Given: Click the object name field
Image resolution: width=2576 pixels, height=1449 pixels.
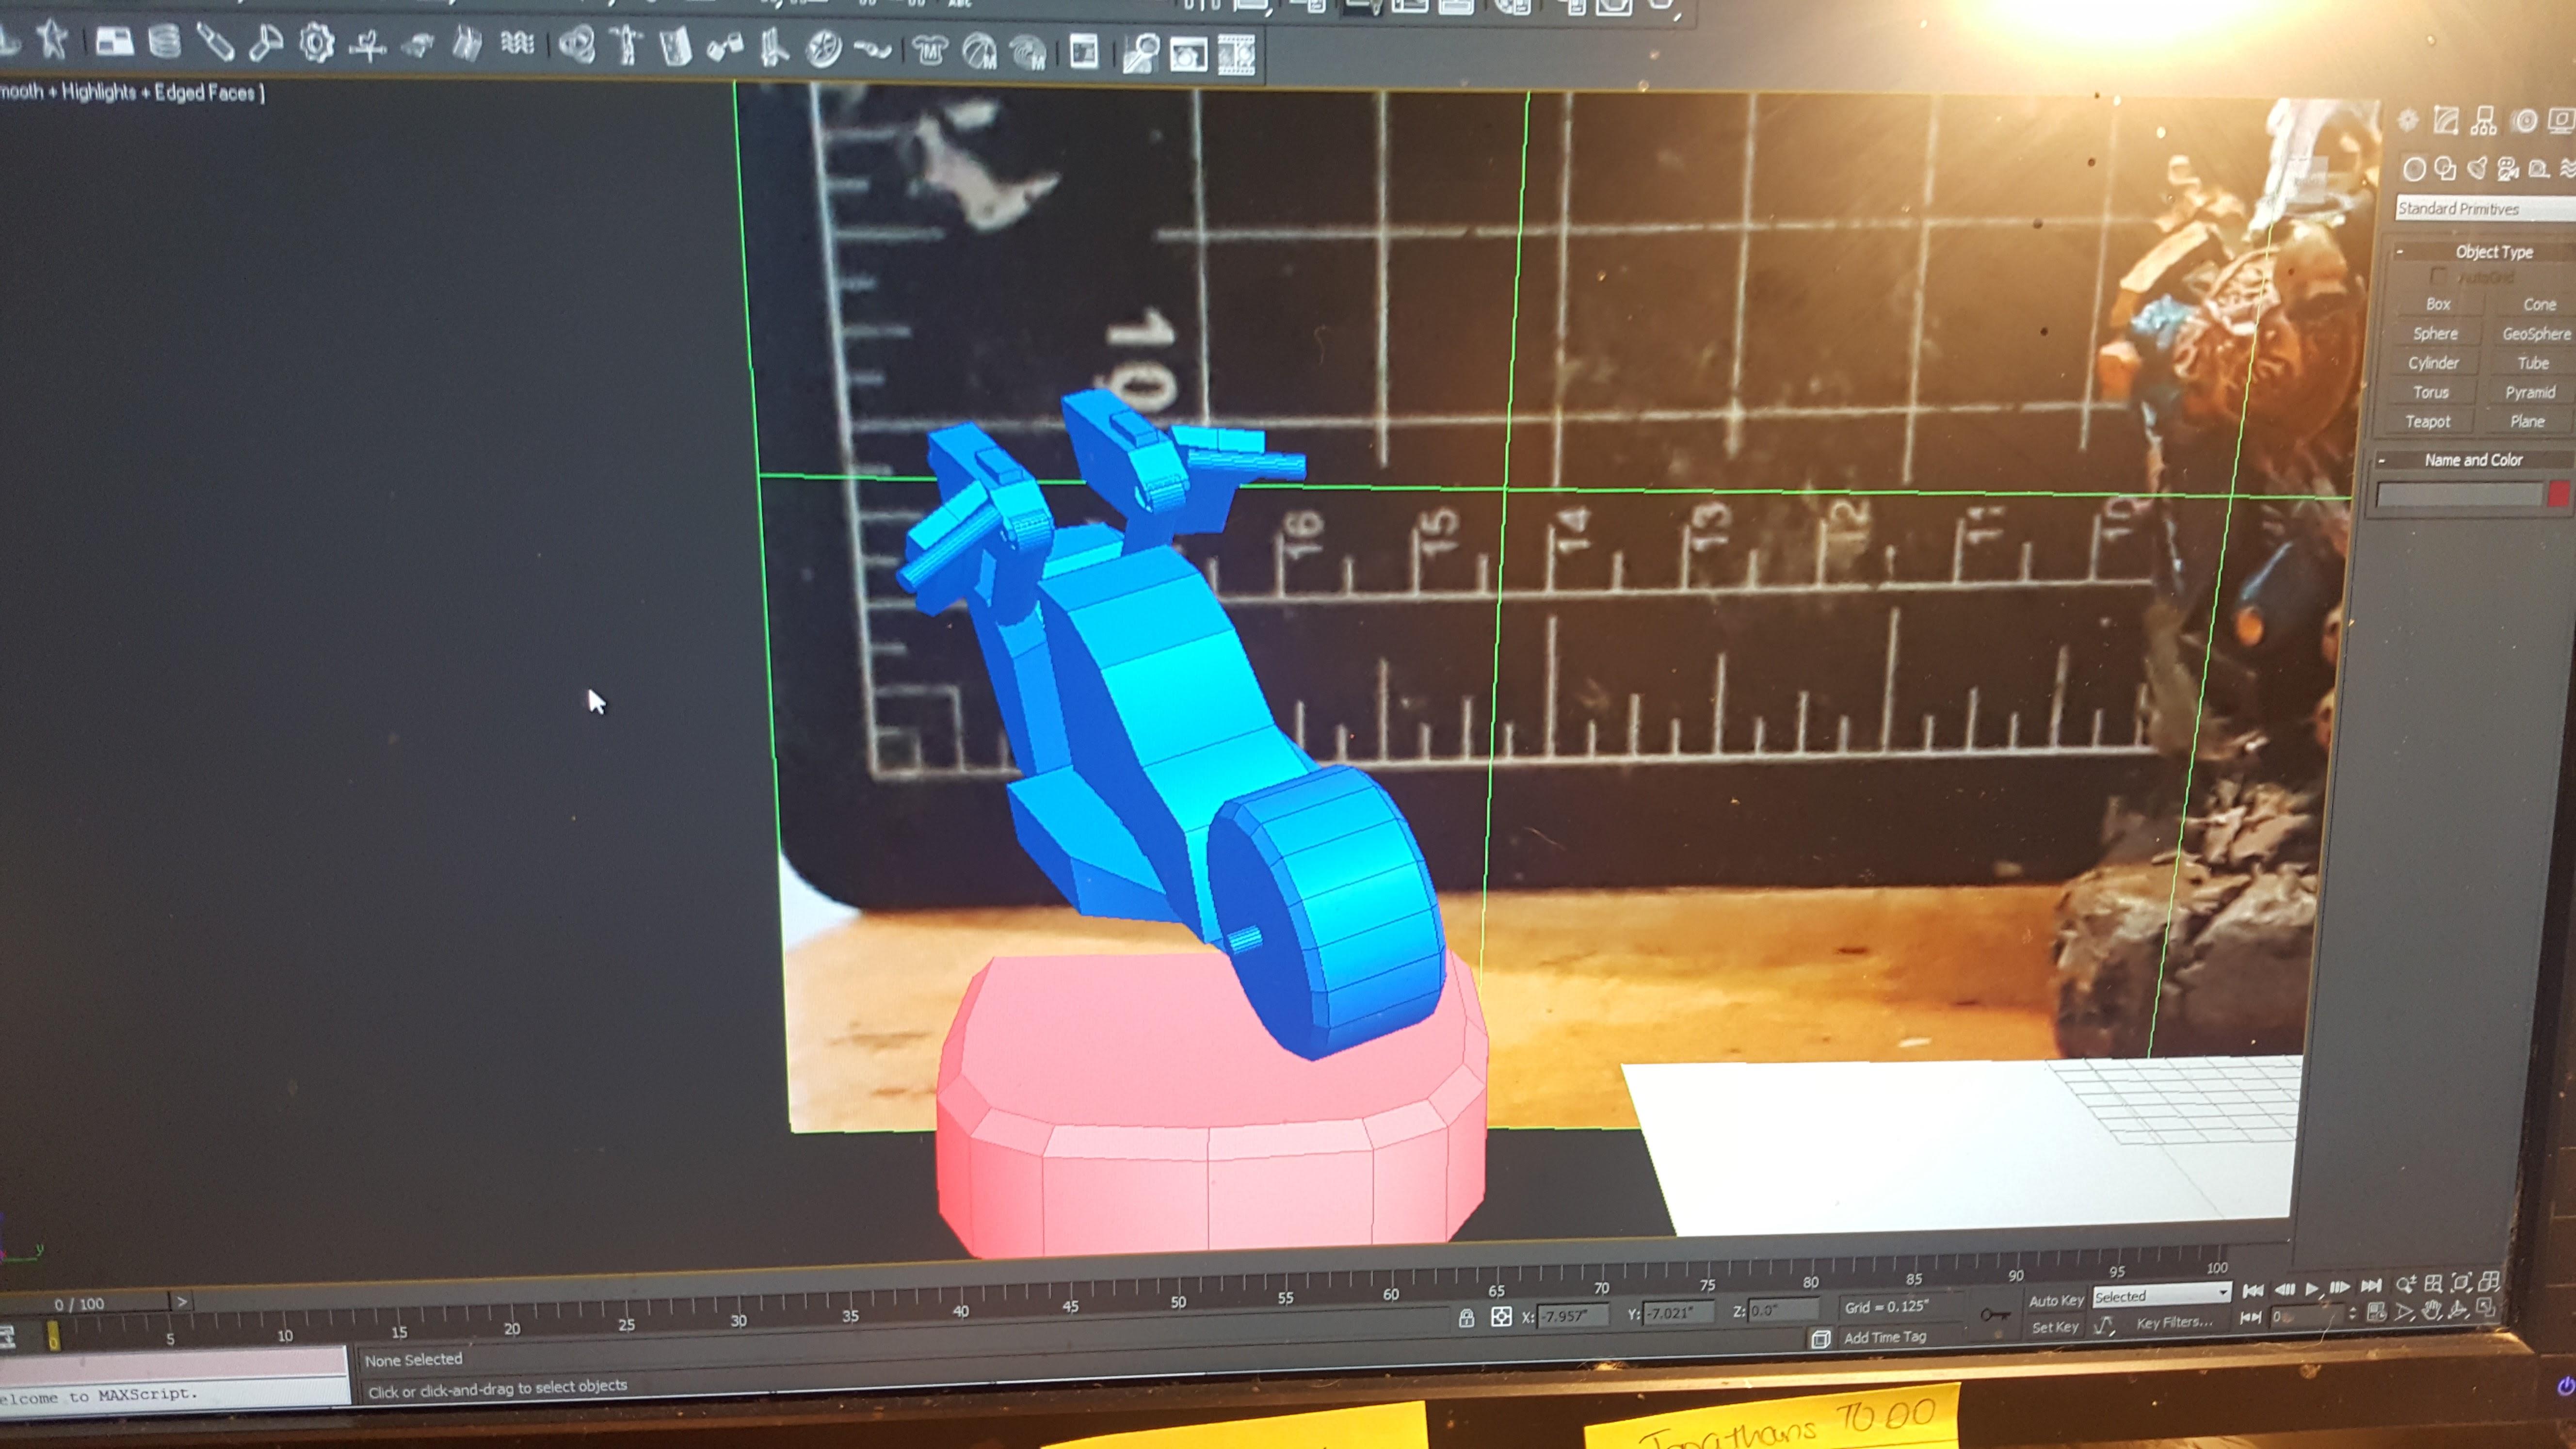Looking at the screenshot, I should coord(2459,494).
